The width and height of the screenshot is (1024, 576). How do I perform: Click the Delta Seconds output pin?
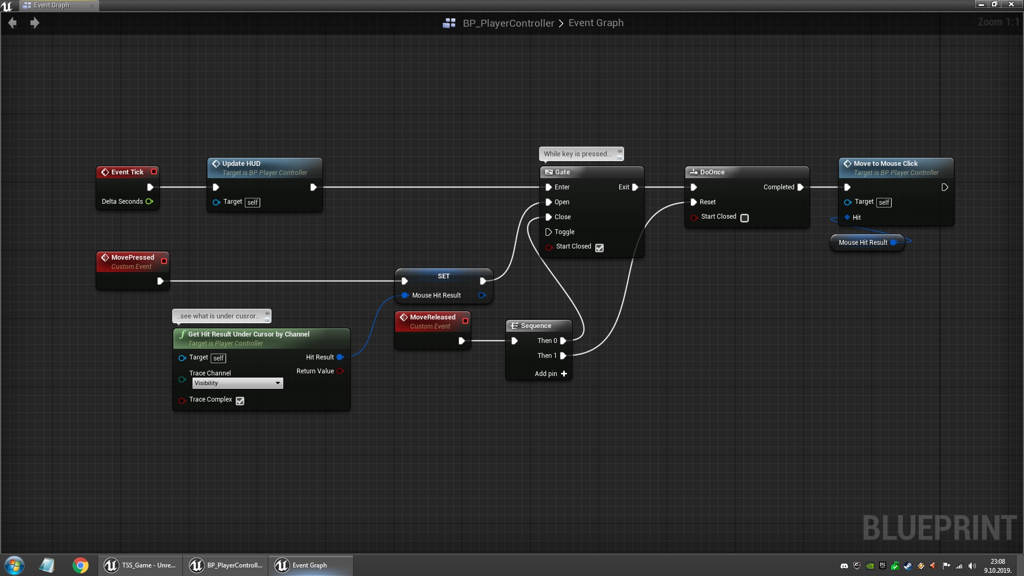pyautogui.click(x=149, y=202)
